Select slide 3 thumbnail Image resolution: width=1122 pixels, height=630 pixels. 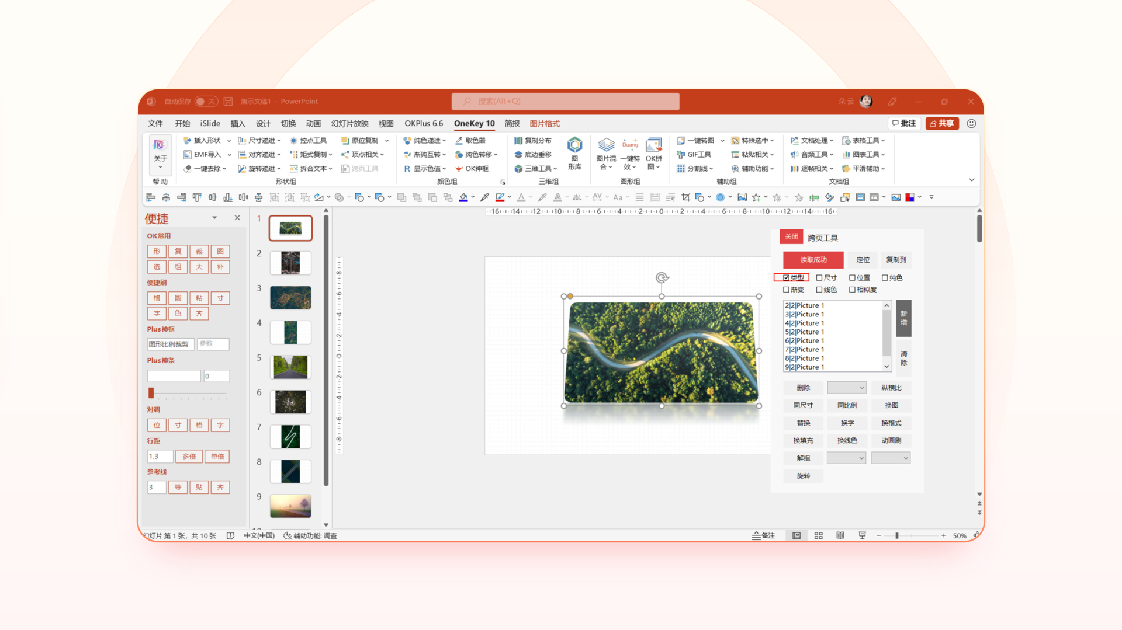pos(290,298)
